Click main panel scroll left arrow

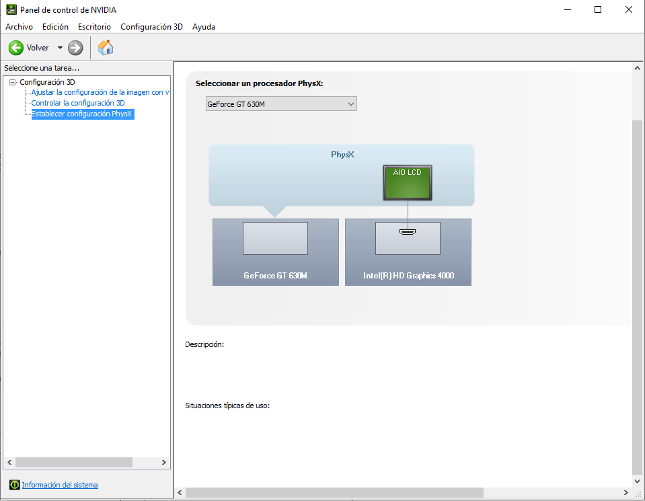[x=180, y=492]
